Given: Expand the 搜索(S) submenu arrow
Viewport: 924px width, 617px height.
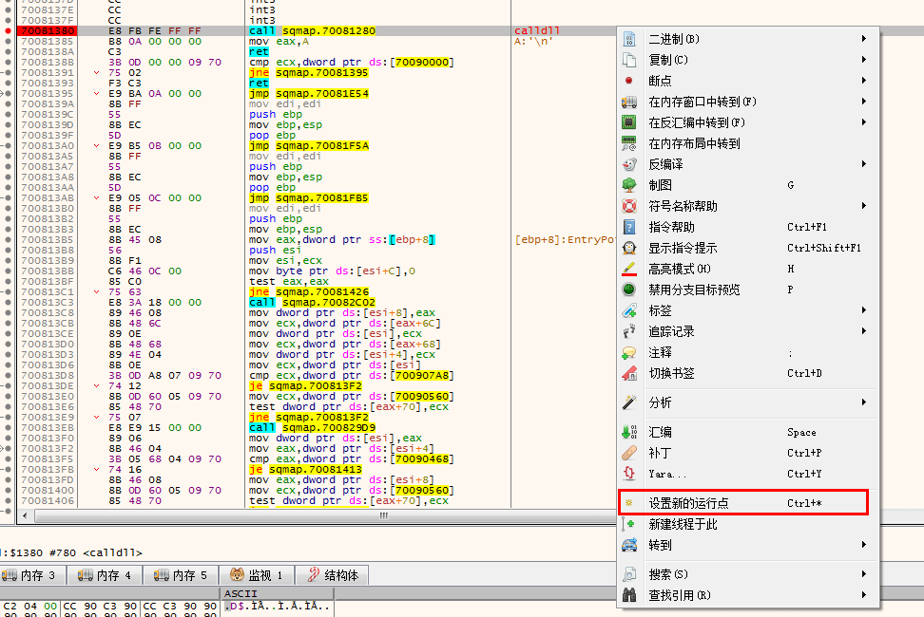Looking at the screenshot, I should 863,574.
